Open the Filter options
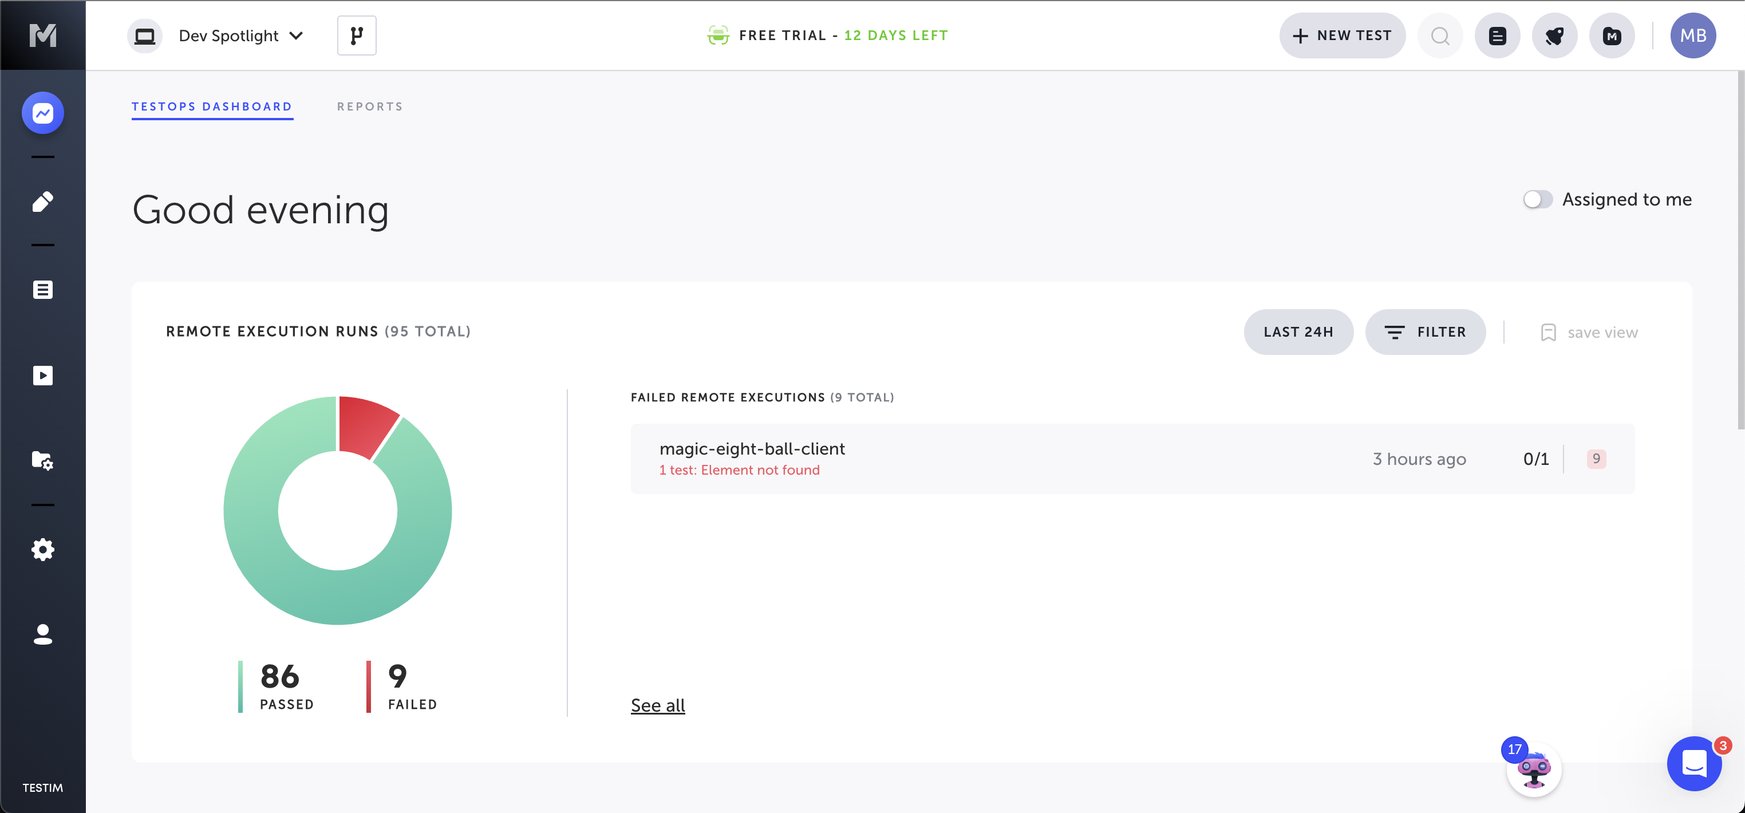Viewport: 1745px width, 813px height. pyautogui.click(x=1426, y=332)
